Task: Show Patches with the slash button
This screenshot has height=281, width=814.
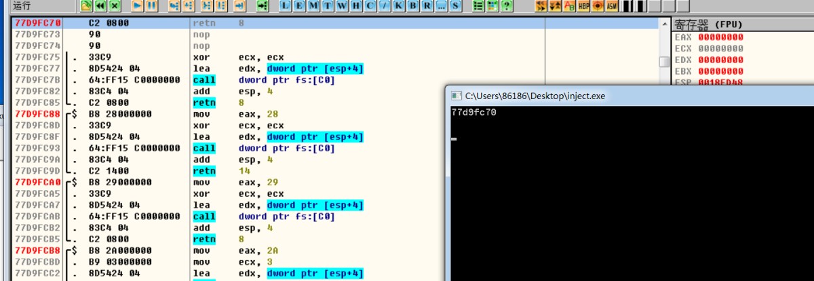Action: tap(385, 5)
